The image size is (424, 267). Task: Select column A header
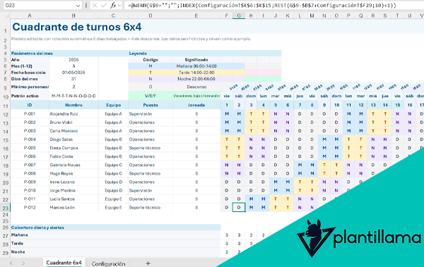pos(30,15)
